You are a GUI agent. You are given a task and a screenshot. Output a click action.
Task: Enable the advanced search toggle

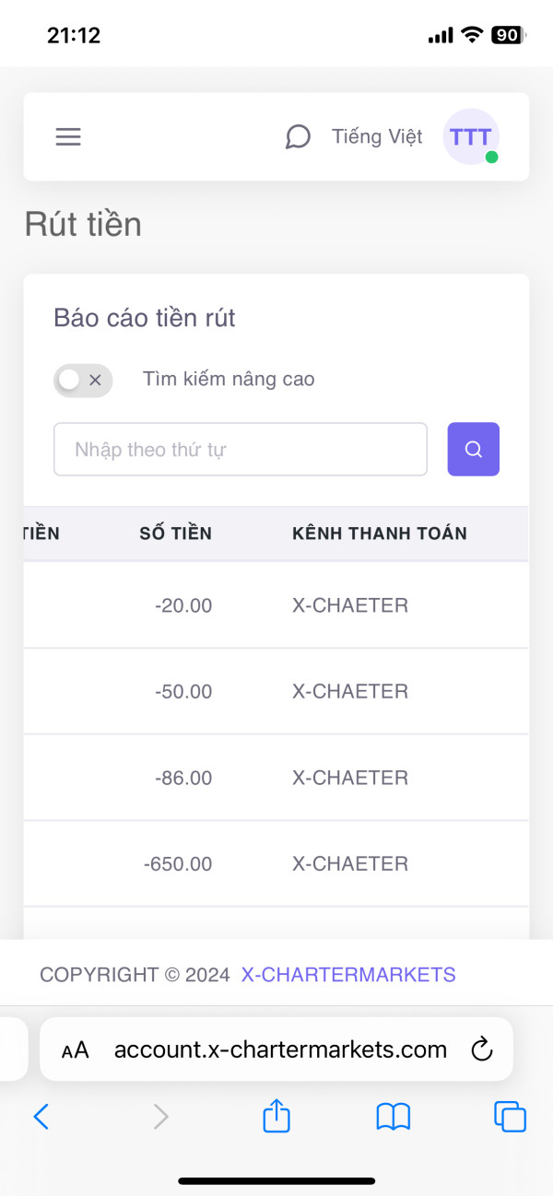click(83, 380)
